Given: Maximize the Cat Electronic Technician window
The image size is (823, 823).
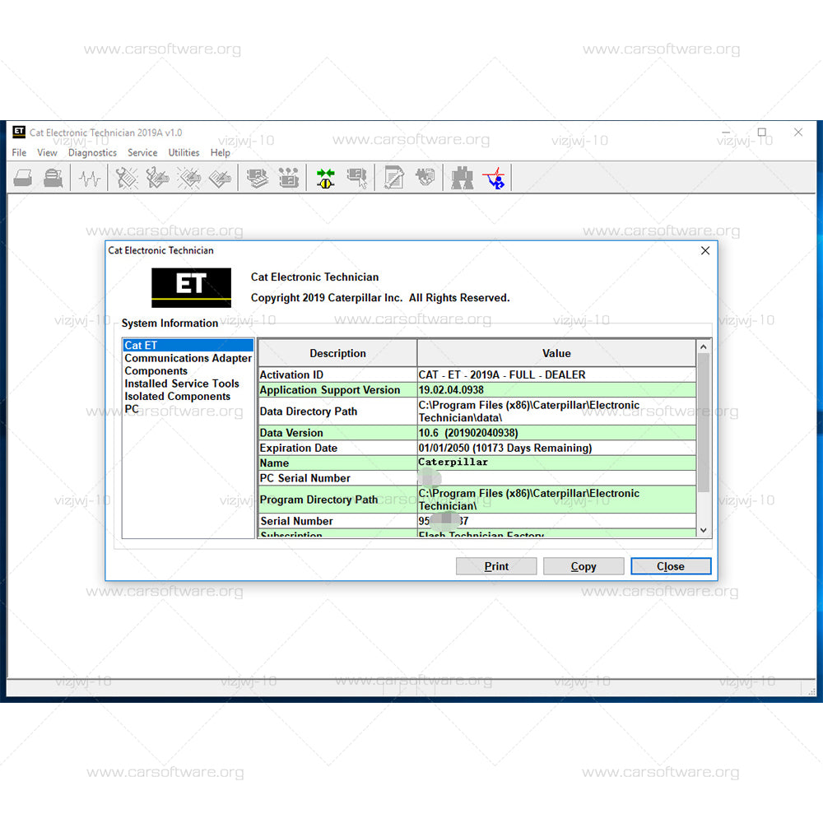Looking at the screenshot, I should (761, 133).
